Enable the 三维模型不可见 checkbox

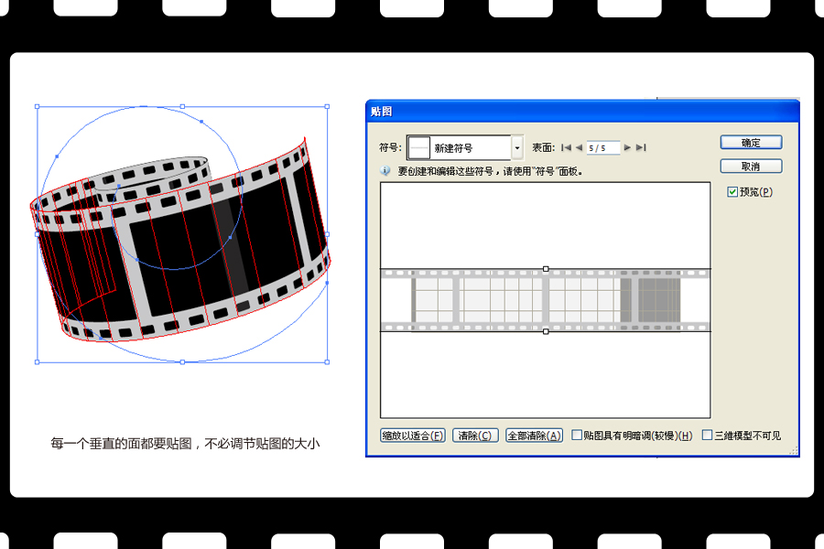tap(709, 436)
